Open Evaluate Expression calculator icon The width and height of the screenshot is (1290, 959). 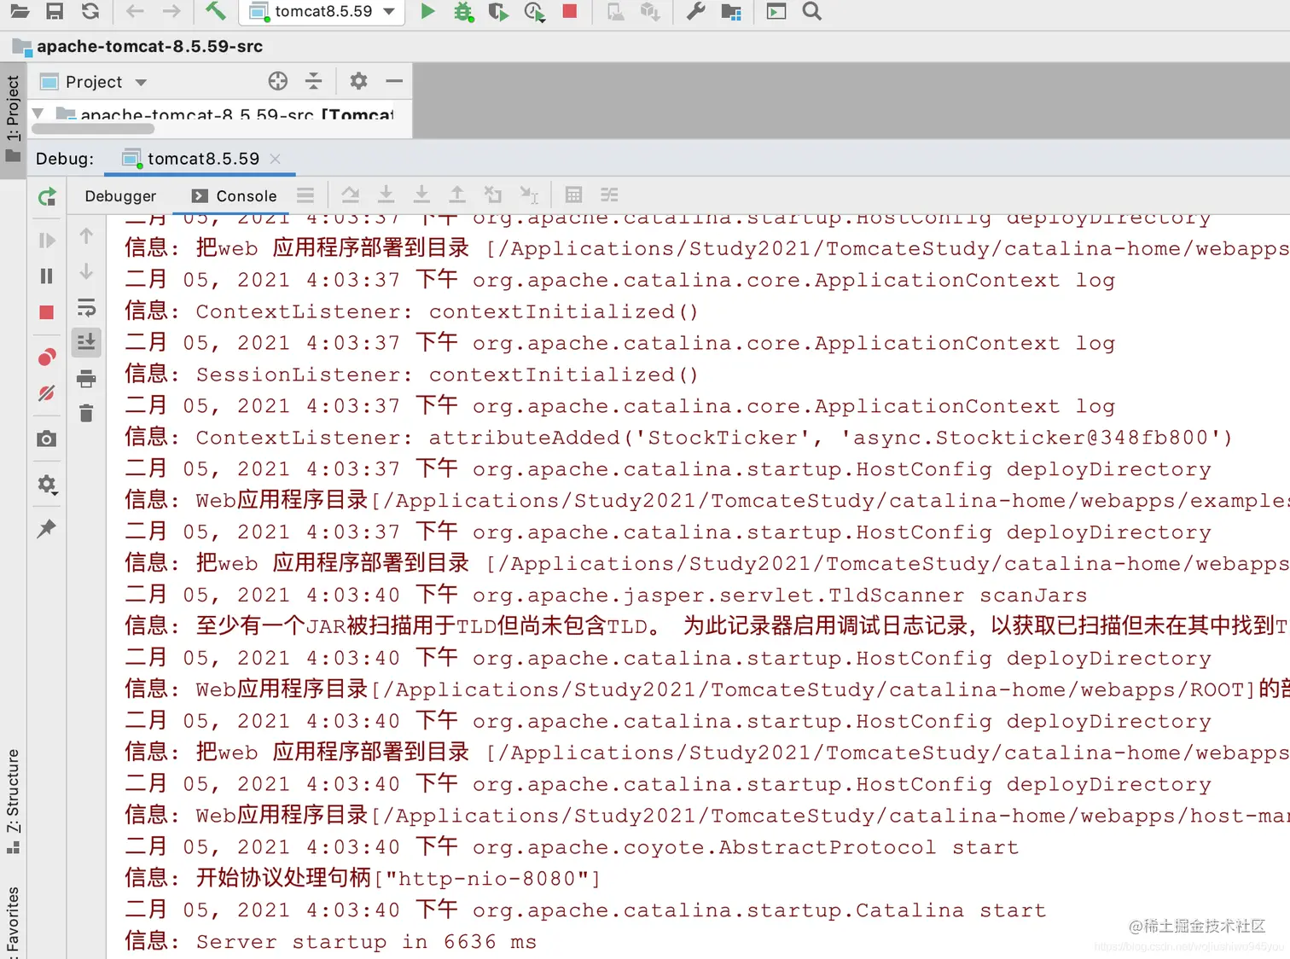[573, 195]
